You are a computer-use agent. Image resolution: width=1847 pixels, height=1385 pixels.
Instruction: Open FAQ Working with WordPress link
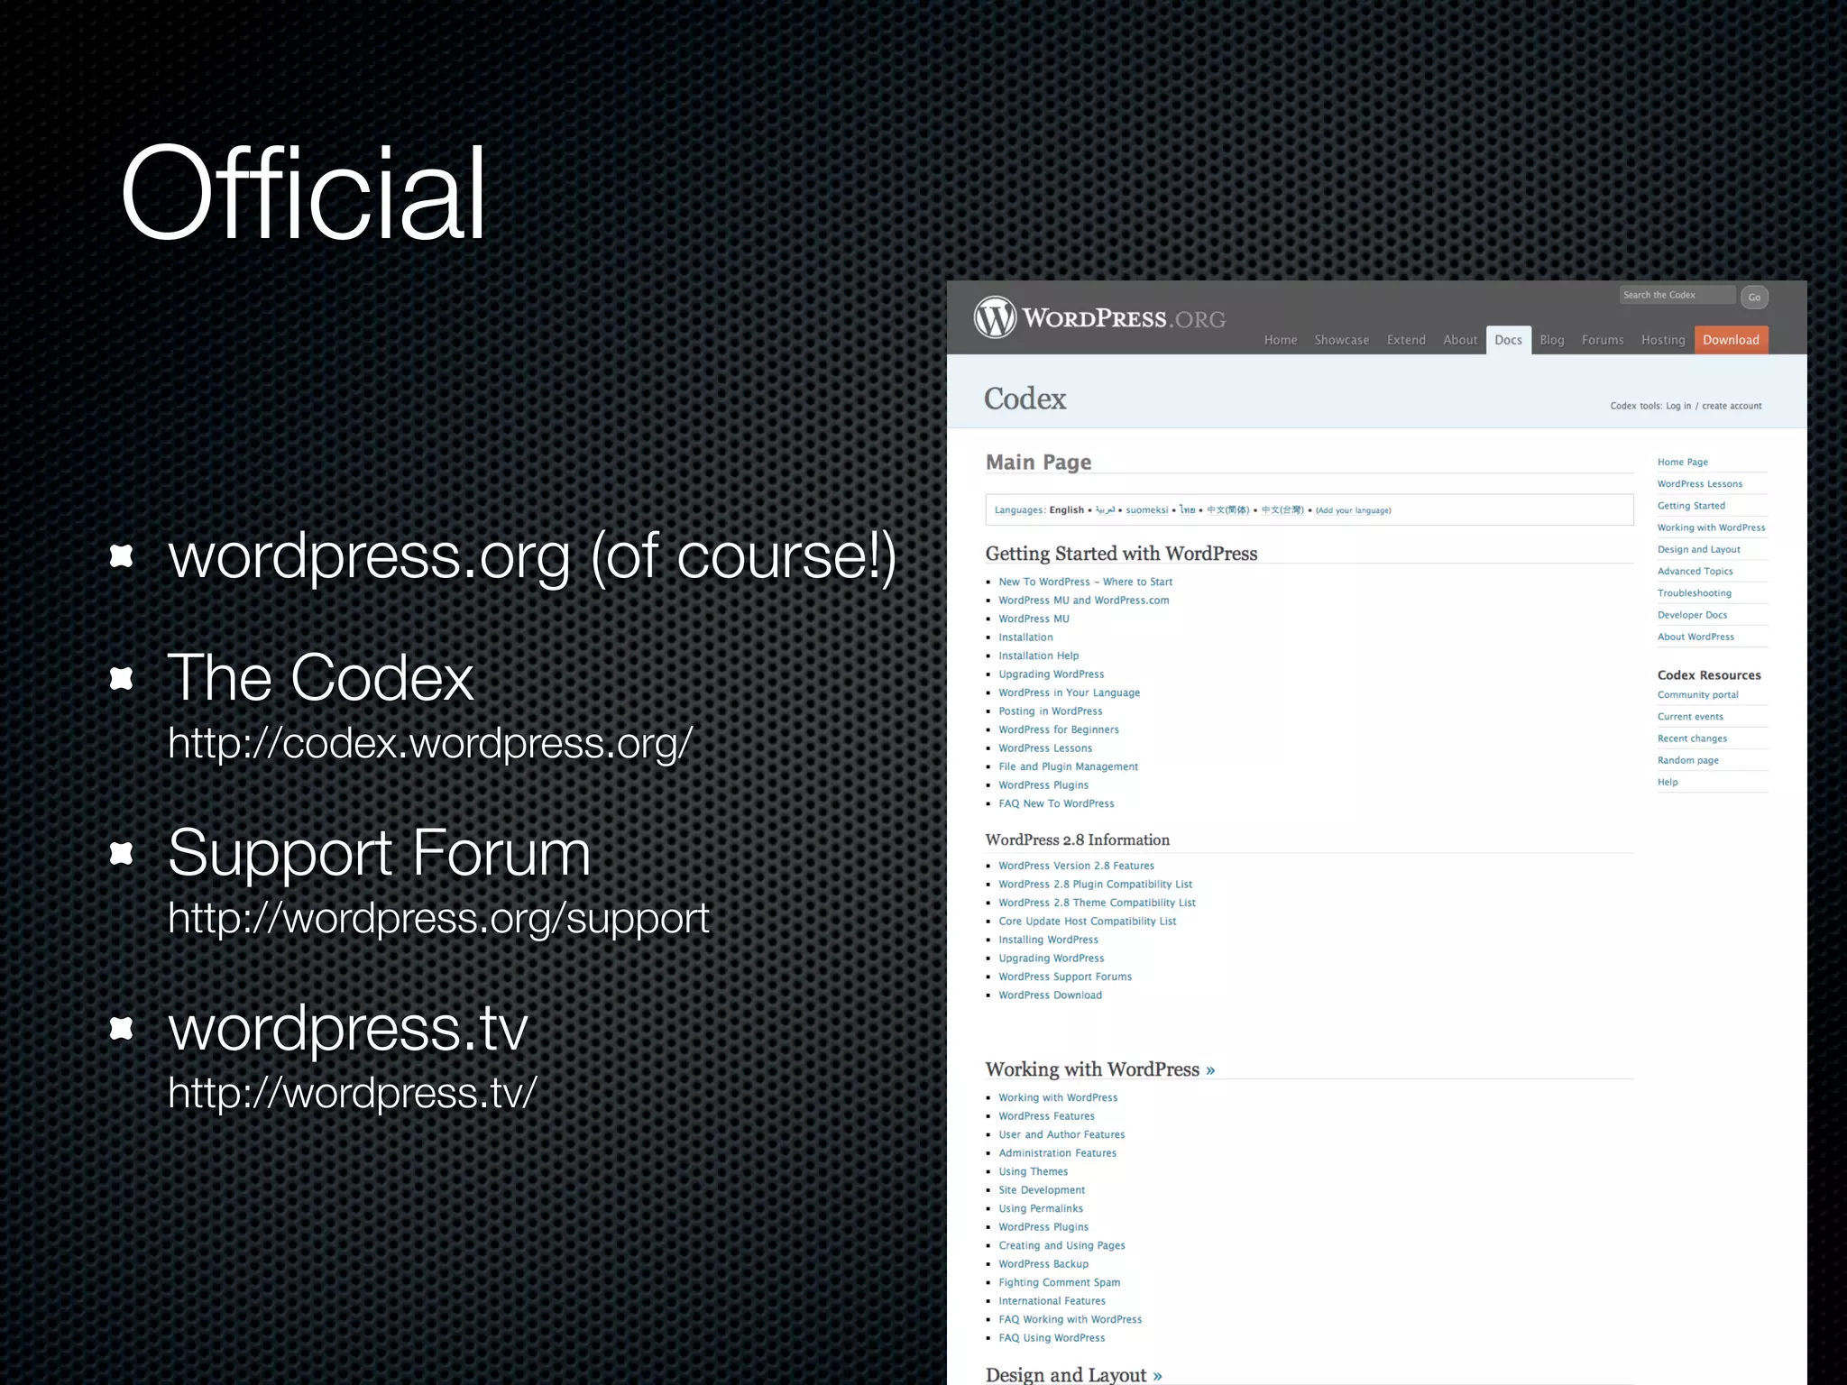click(x=1070, y=1319)
